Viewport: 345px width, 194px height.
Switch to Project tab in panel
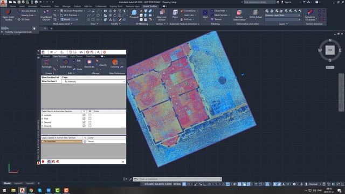pyautogui.click(x=46, y=57)
